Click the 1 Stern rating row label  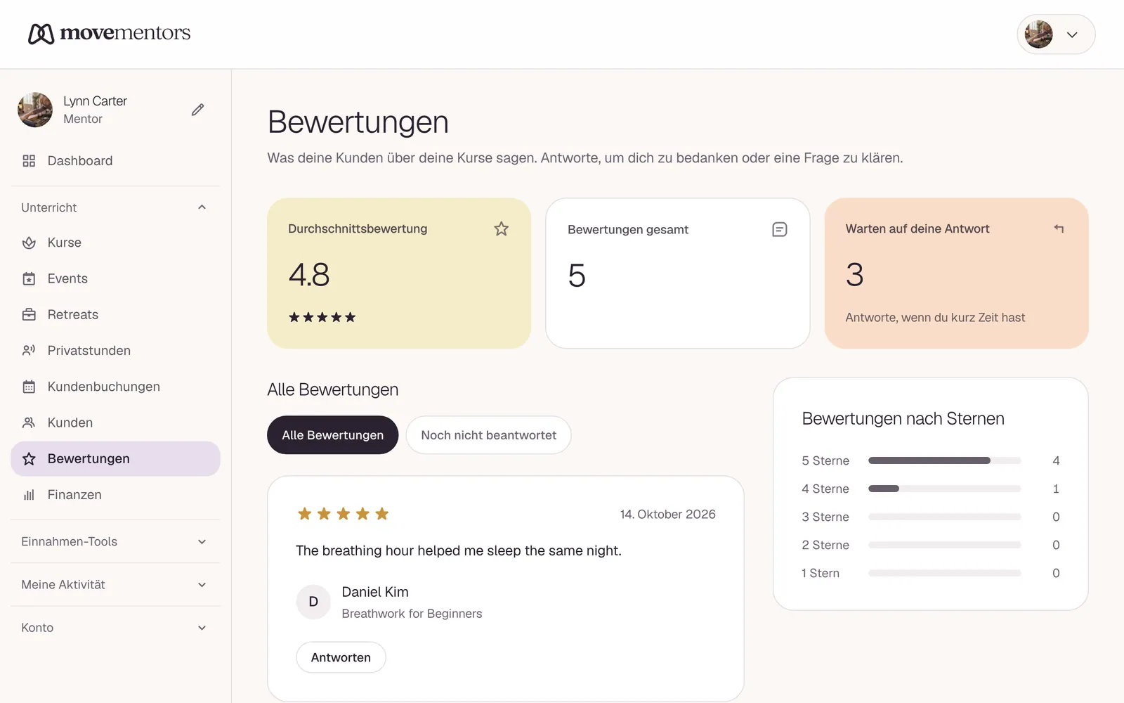821,573
